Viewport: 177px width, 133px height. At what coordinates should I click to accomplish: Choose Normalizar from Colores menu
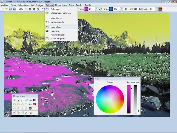click(56, 27)
